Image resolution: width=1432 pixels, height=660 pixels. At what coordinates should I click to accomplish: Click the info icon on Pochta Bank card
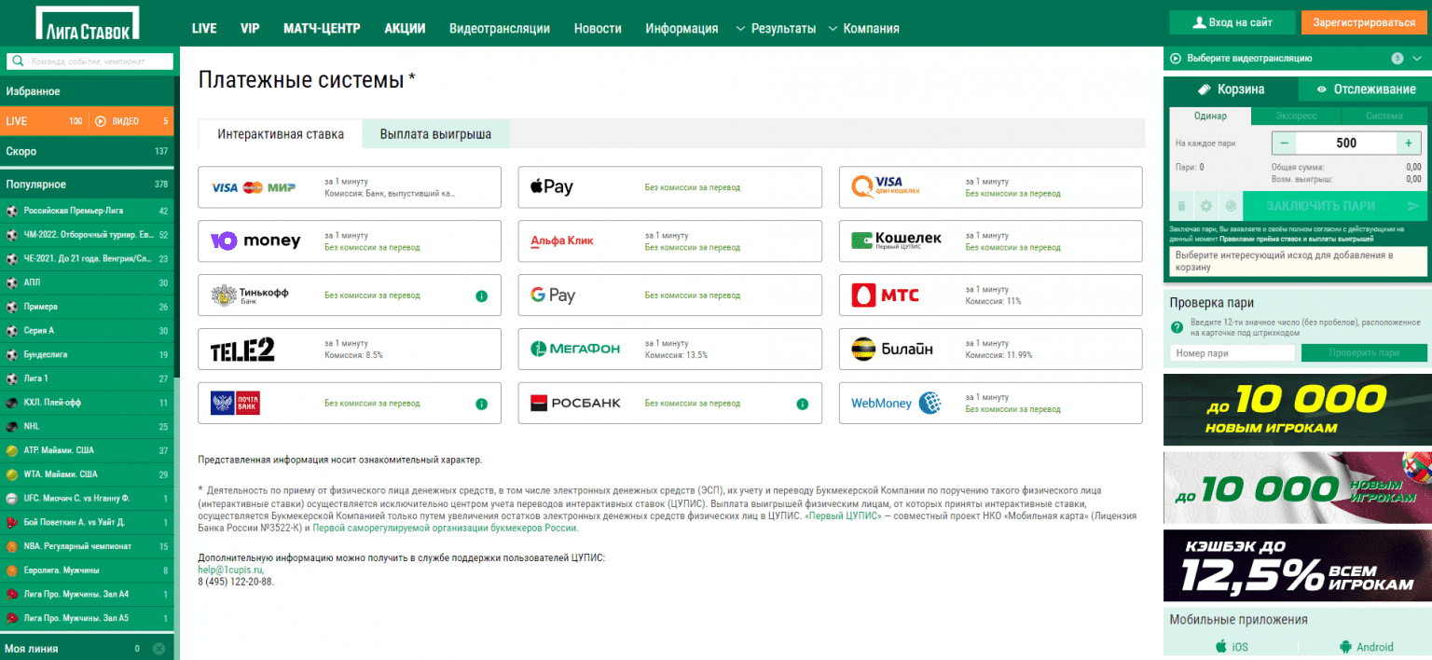[x=481, y=404]
